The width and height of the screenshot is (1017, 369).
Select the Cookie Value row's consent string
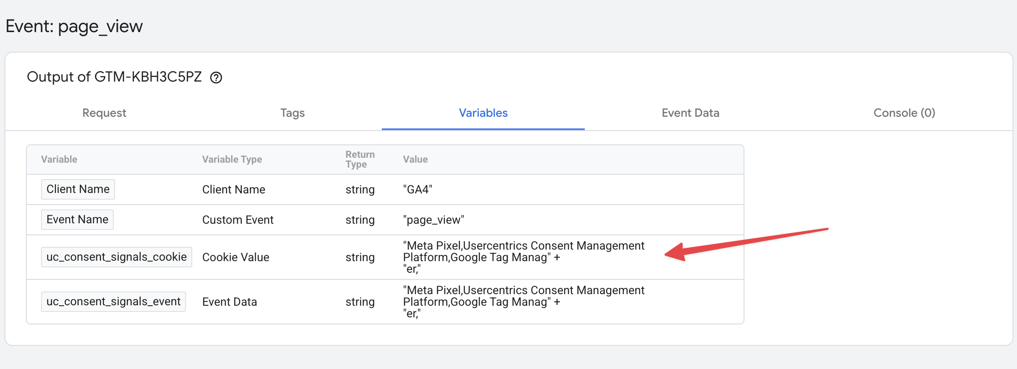[524, 257]
